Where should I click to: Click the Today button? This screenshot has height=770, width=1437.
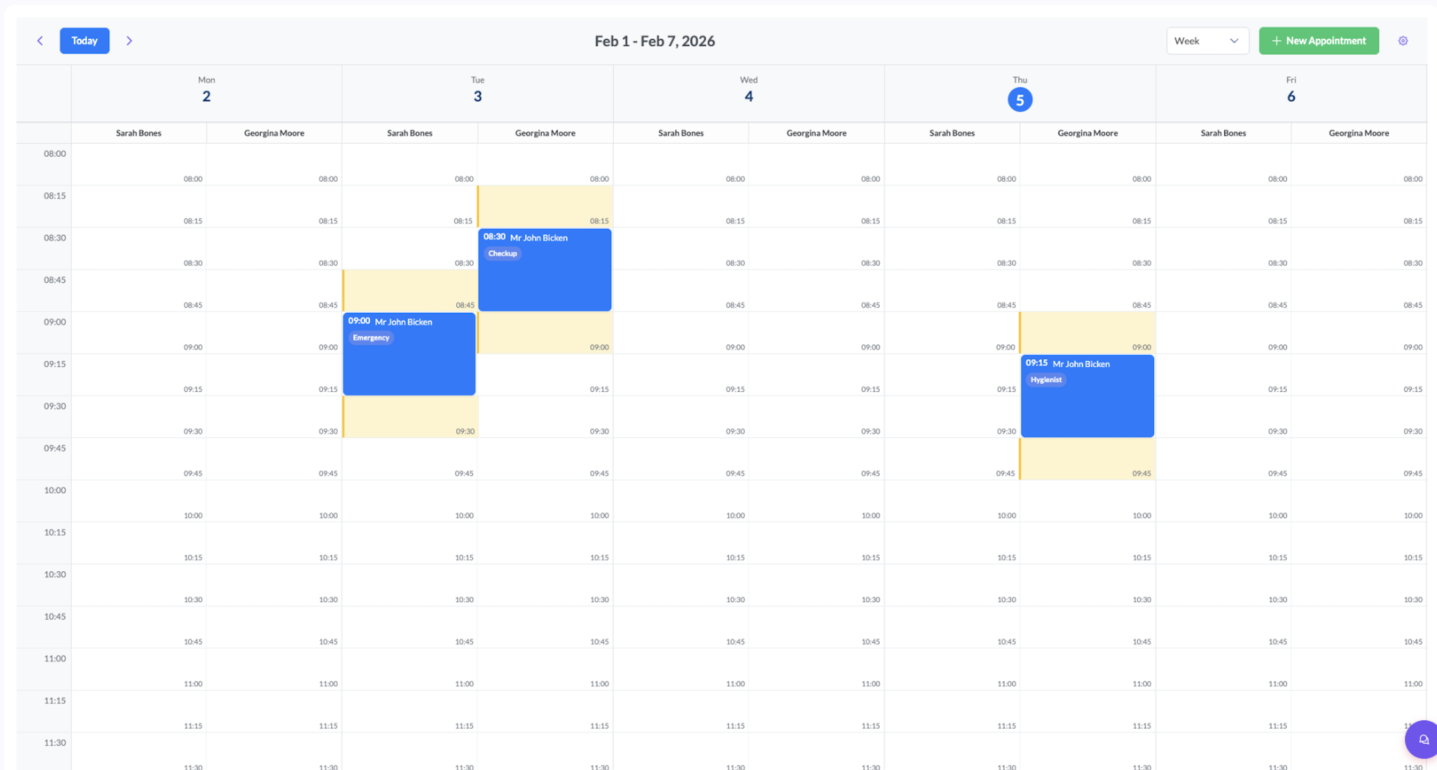click(84, 41)
